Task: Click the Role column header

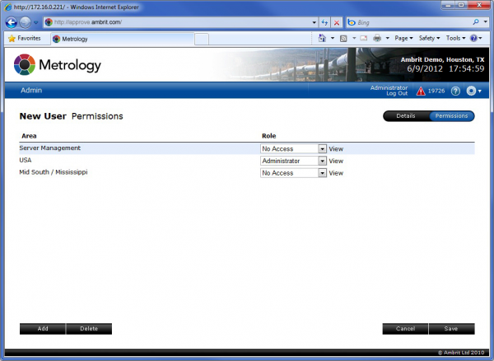Action: click(268, 136)
